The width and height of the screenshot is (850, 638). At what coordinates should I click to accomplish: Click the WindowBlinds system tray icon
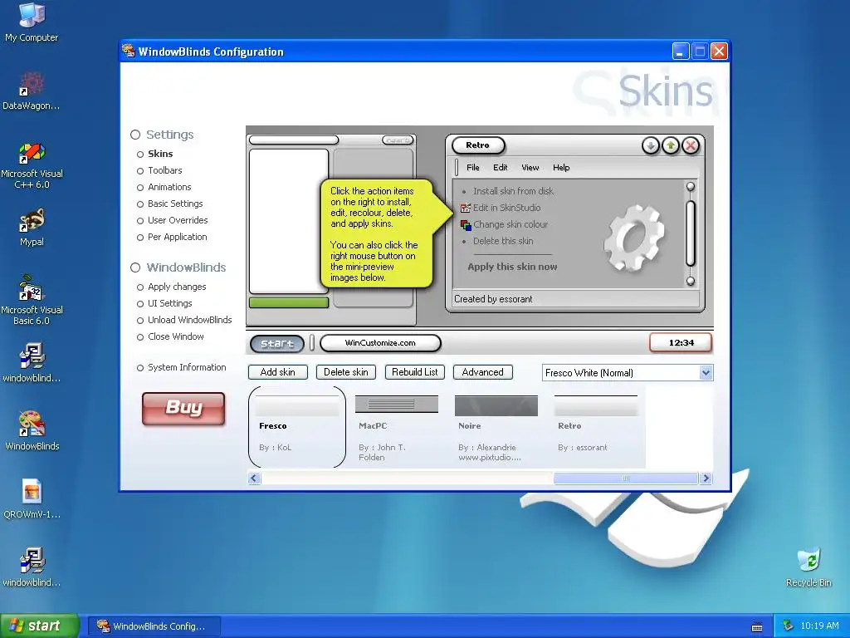(x=789, y=626)
